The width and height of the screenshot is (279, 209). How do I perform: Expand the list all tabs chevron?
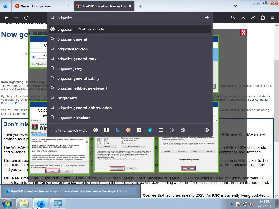click(x=235, y=6)
